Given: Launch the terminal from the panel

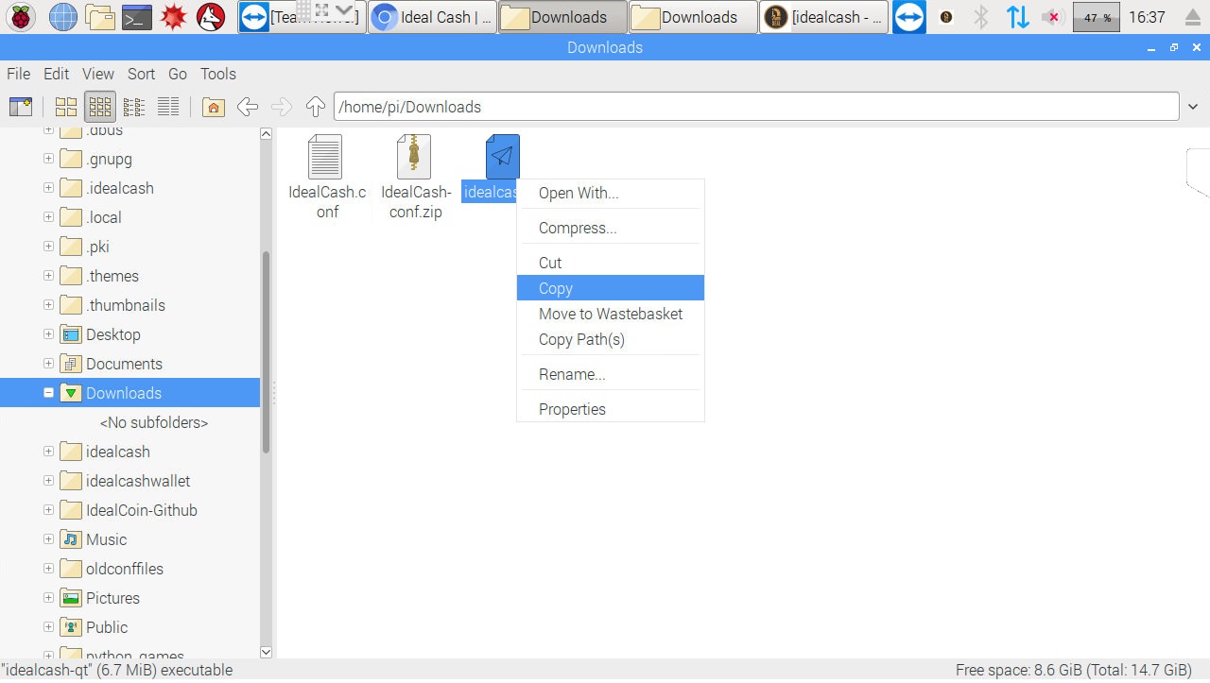Looking at the screenshot, I should point(137,17).
